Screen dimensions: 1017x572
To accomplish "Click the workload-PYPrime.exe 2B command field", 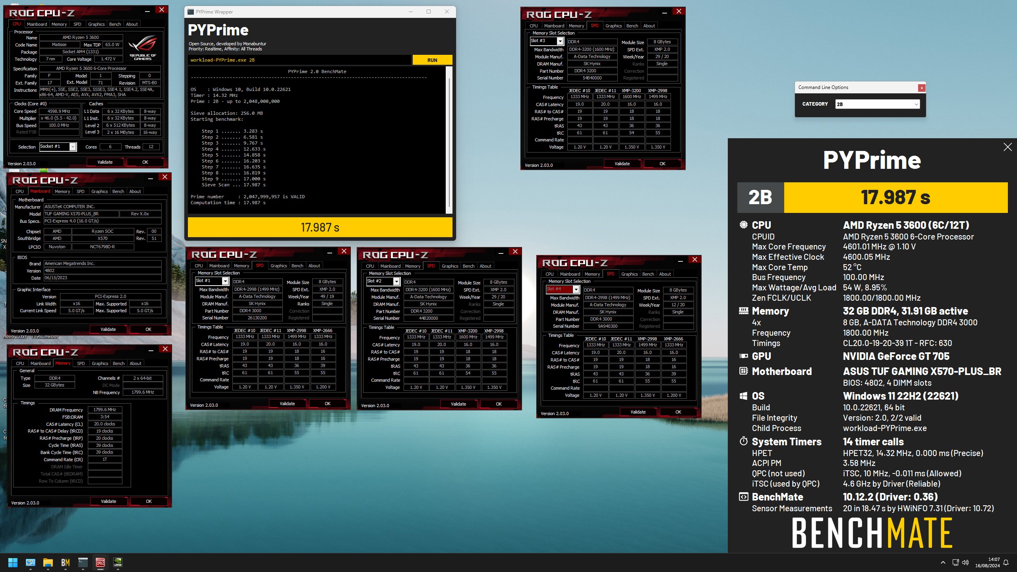I will pos(300,60).
